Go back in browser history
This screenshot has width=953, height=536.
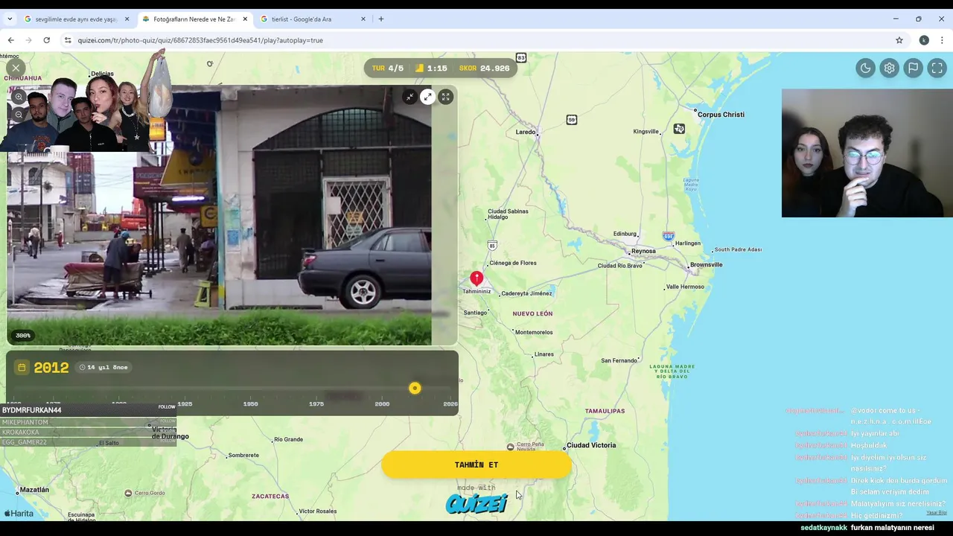pos(10,40)
